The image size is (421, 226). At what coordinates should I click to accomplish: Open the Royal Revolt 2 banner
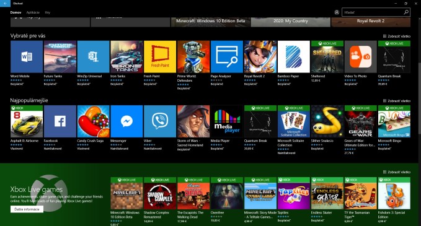(x=371, y=22)
